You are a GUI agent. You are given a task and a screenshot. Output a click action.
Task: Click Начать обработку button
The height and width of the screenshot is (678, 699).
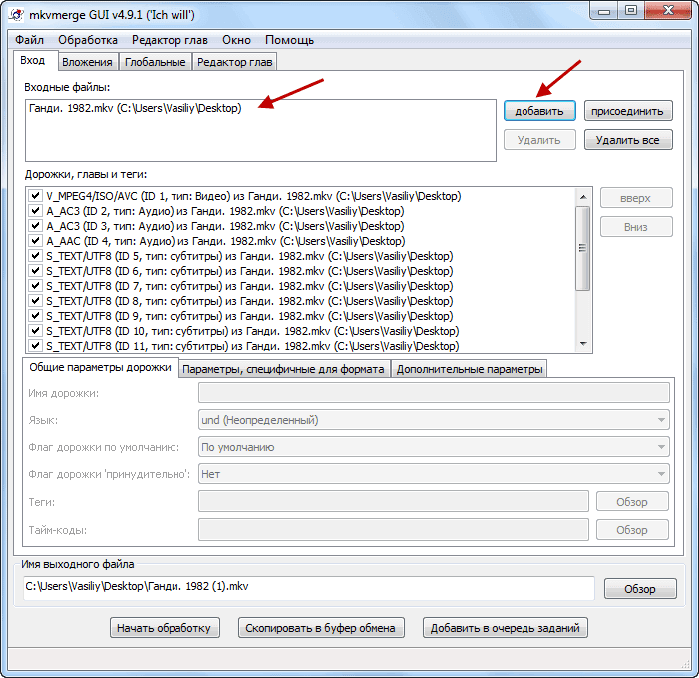pos(165,628)
